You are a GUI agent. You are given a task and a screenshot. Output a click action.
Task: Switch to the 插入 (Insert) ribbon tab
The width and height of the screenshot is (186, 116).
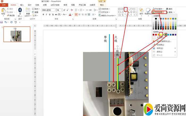pos(22,5)
